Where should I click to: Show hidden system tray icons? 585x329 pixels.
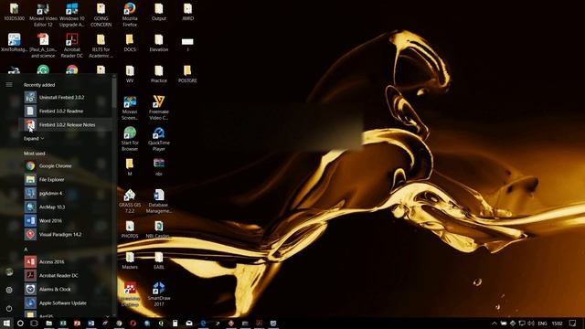click(x=495, y=323)
